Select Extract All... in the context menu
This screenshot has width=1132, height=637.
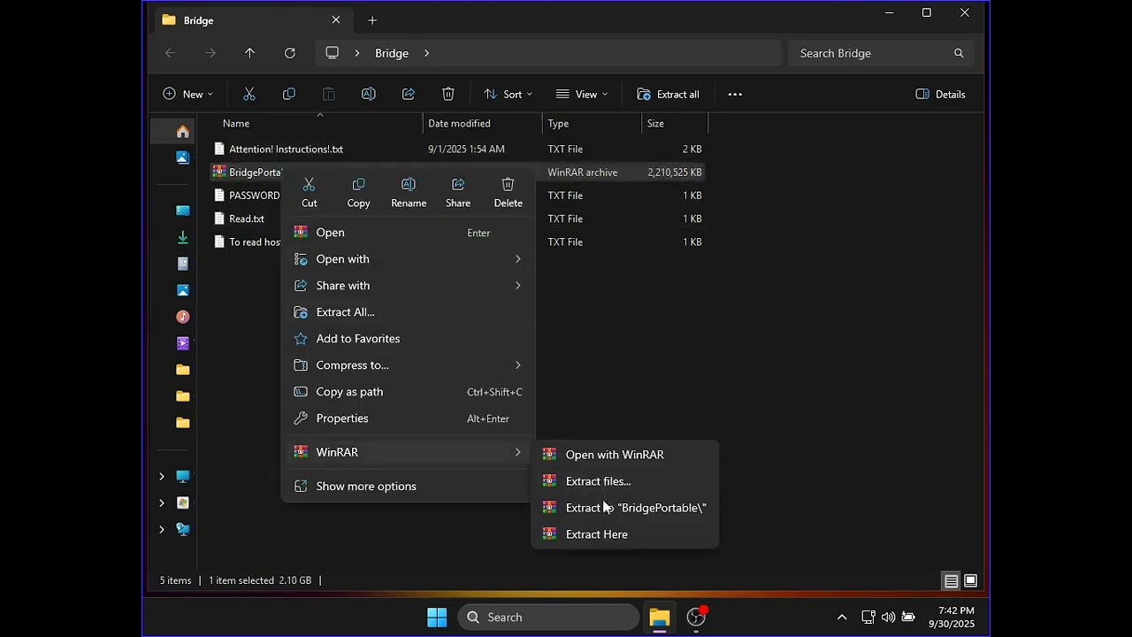[409, 312]
